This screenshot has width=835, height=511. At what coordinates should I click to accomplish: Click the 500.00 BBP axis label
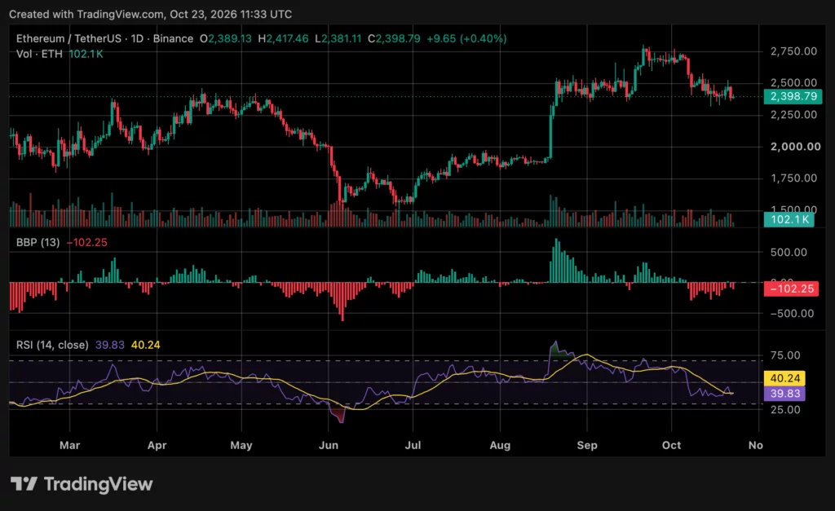[x=789, y=253]
